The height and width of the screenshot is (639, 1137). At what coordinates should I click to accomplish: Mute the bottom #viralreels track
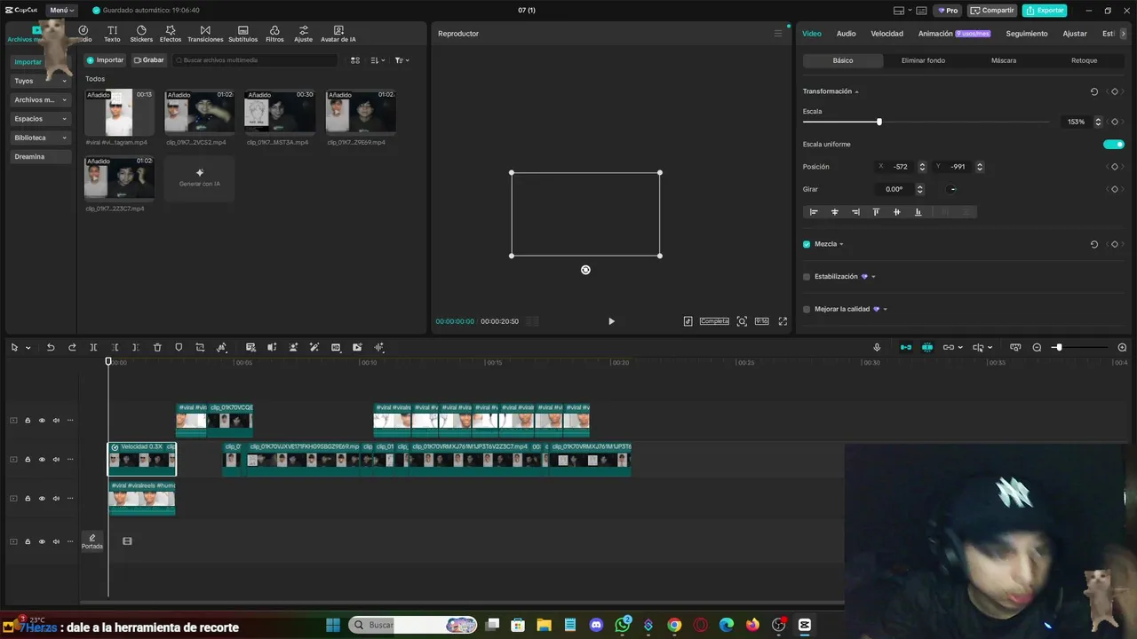click(56, 499)
